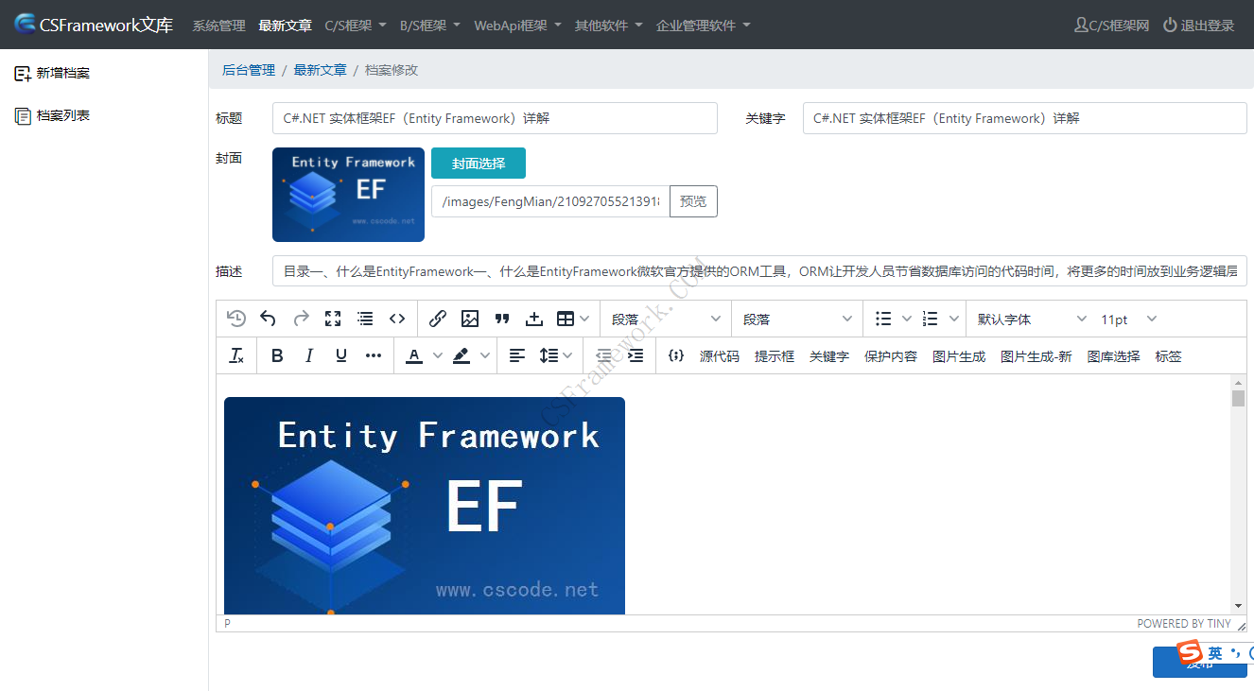Open the C/S框架网 user link
This screenshot has height=691, width=1254.
(x=1112, y=26)
